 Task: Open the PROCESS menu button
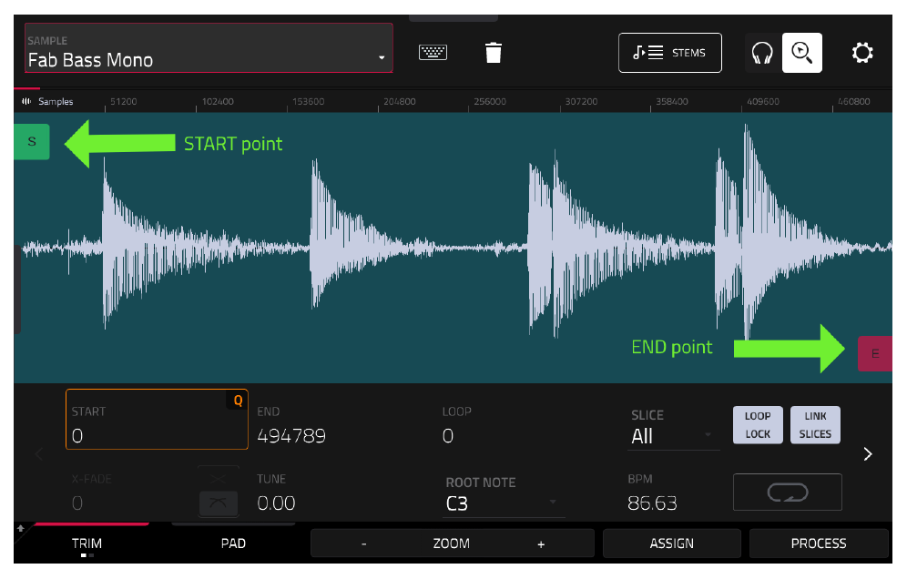(819, 543)
